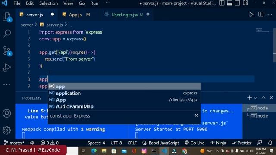Open the Edit menu

point(30,3)
